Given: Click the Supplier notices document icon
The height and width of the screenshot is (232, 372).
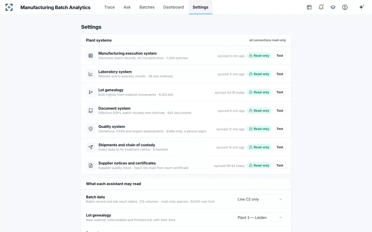Looking at the screenshot, I should coord(91,165).
